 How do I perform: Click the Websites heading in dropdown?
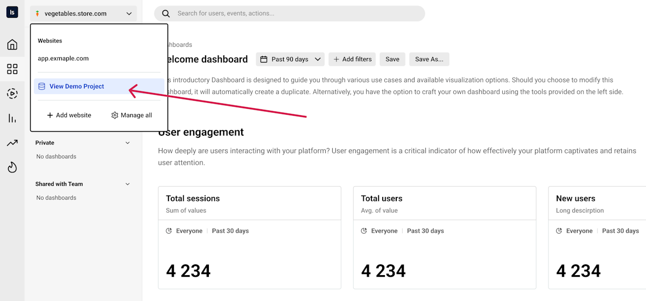[50, 41]
